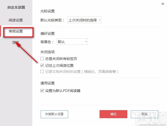Viewport: 167px width, 126px height.
Task: Switch to the 签名 settings page
Action: pyautogui.click(x=16, y=42)
